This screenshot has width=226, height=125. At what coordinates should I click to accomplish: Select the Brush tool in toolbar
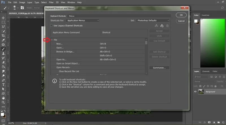click(x=3, y=49)
